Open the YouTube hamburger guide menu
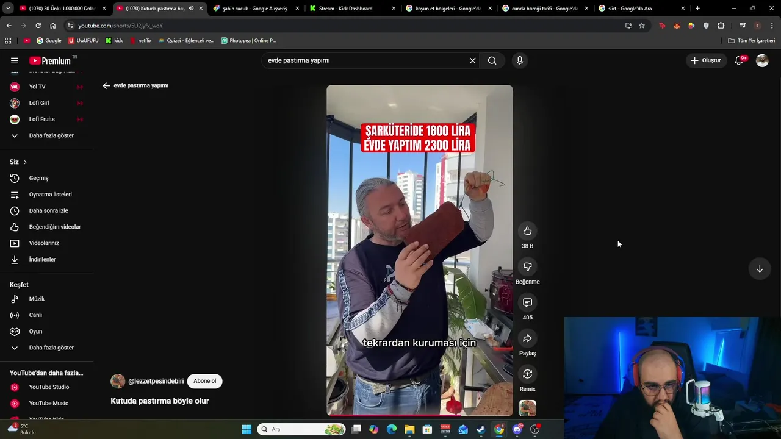 [x=15, y=60]
